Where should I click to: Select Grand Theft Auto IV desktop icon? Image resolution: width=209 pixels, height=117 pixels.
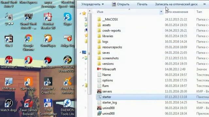click(x=28, y=21)
